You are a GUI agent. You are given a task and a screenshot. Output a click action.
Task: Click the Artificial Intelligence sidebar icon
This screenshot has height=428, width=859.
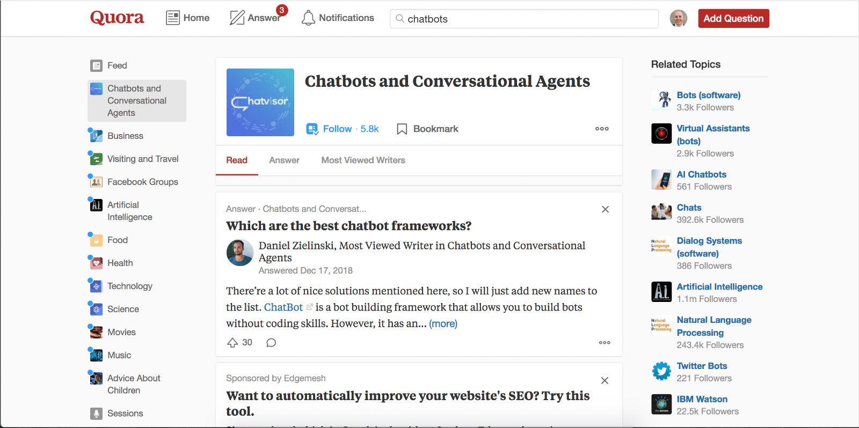(x=96, y=205)
